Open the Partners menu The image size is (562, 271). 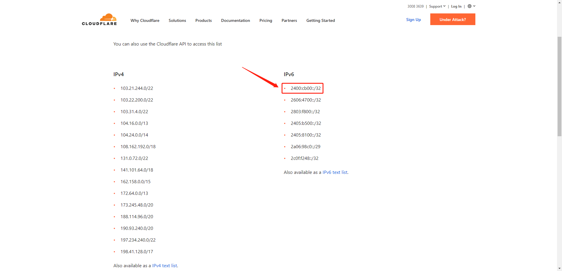[x=289, y=20]
